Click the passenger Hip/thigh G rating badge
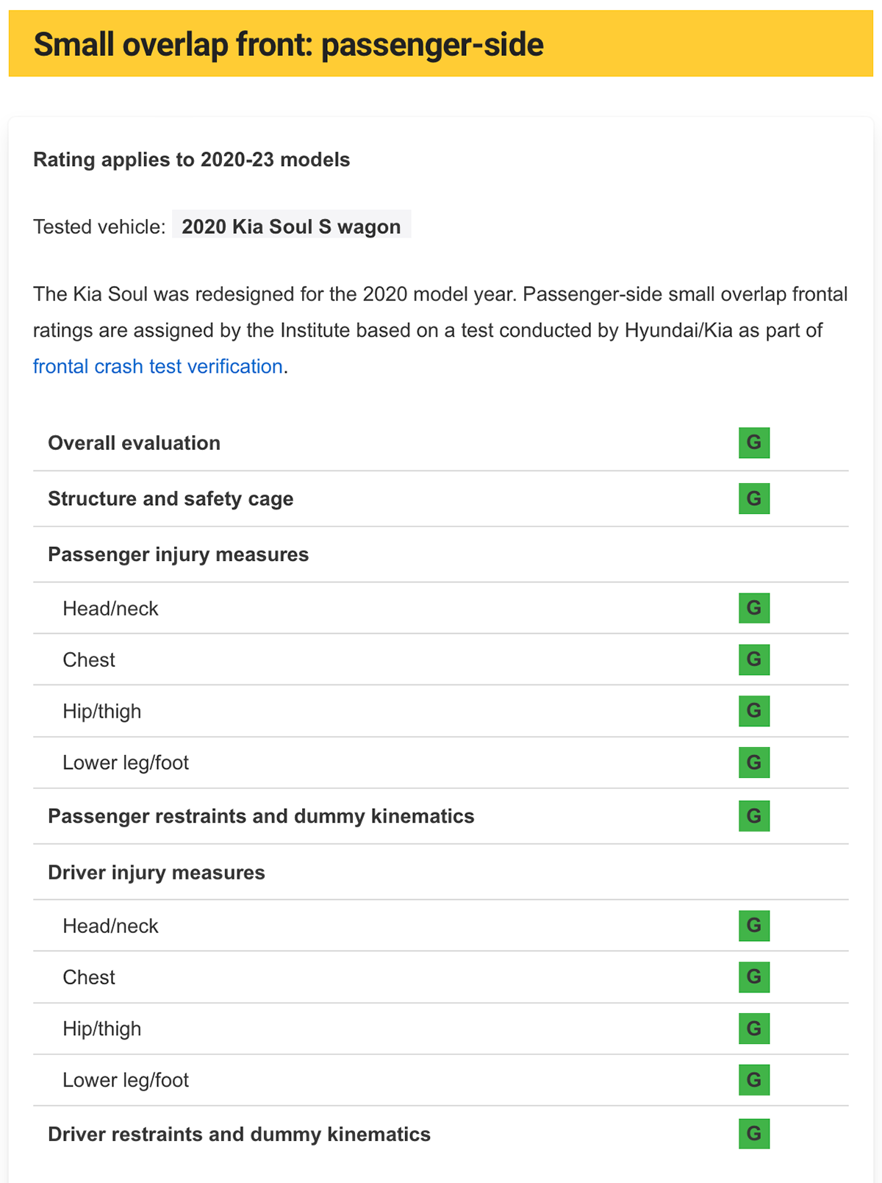Image resolution: width=882 pixels, height=1183 pixels. tap(754, 711)
